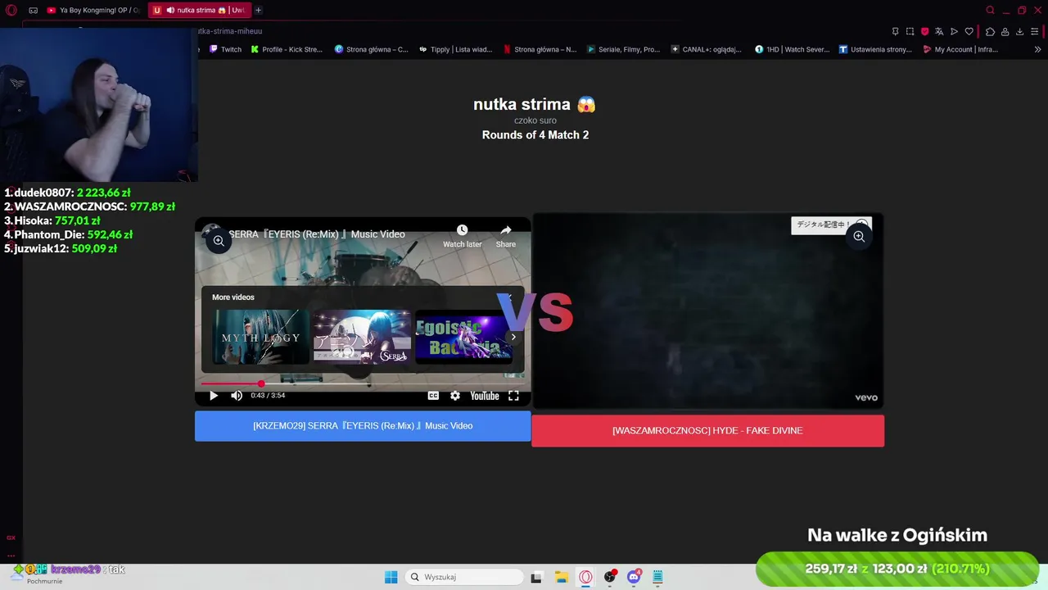1048x590 pixels.
Task: Click the SERRA EYERIS video title
Action: (x=317, y=234)
